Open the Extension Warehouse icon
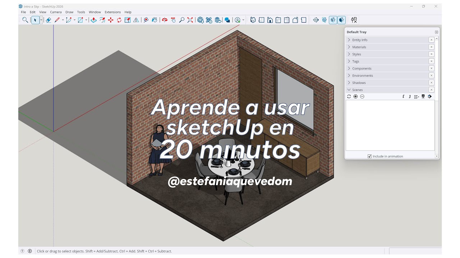The height and width of the screenshot is (258, 460). pos(209,20)
